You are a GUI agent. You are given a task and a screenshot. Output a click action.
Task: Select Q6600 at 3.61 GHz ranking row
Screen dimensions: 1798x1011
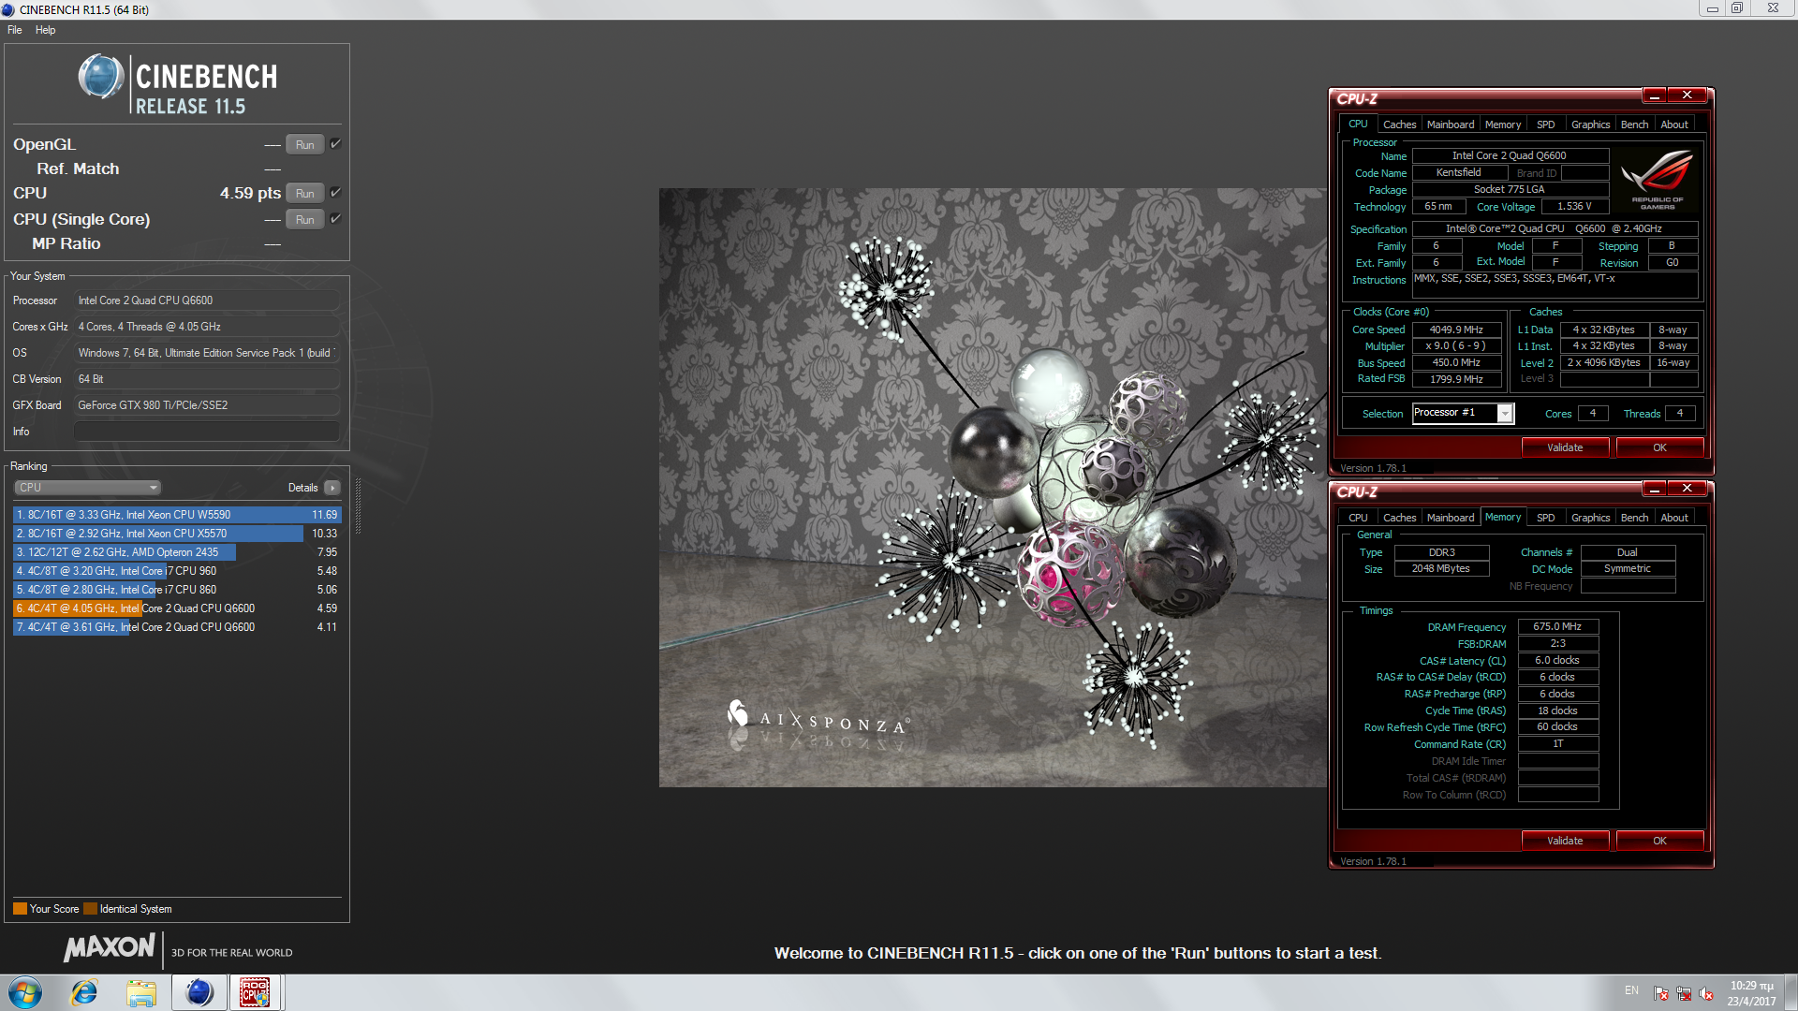tap(177, 627)
